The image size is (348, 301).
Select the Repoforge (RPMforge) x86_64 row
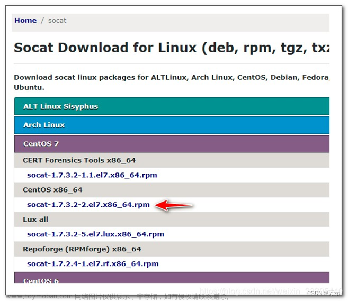(172, 249)
